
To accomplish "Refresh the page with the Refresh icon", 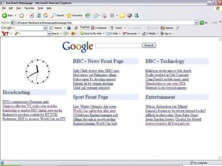I will pos(38,16).
